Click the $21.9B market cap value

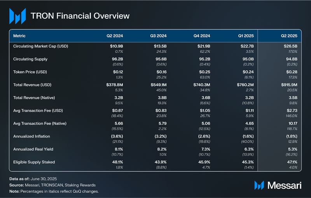point(204,46)
